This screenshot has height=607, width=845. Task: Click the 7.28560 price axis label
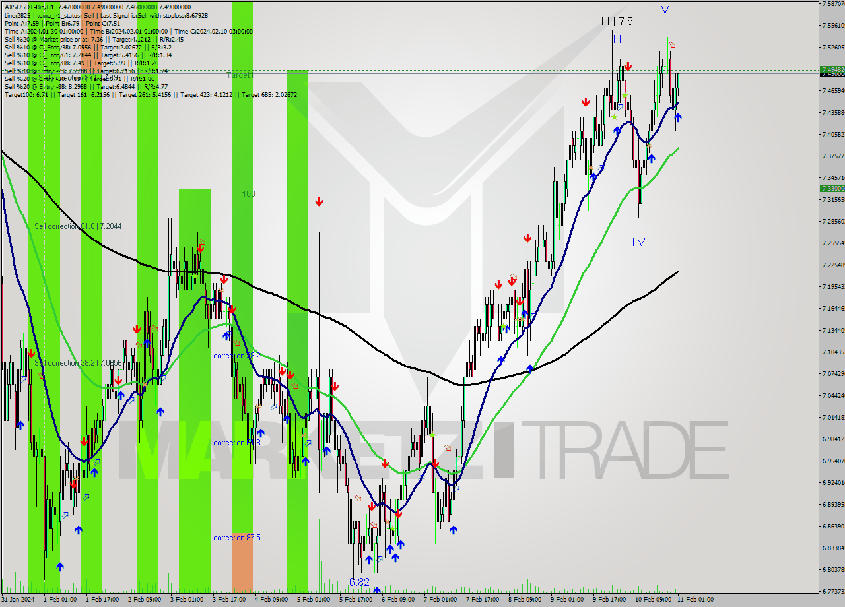(832, 221)
